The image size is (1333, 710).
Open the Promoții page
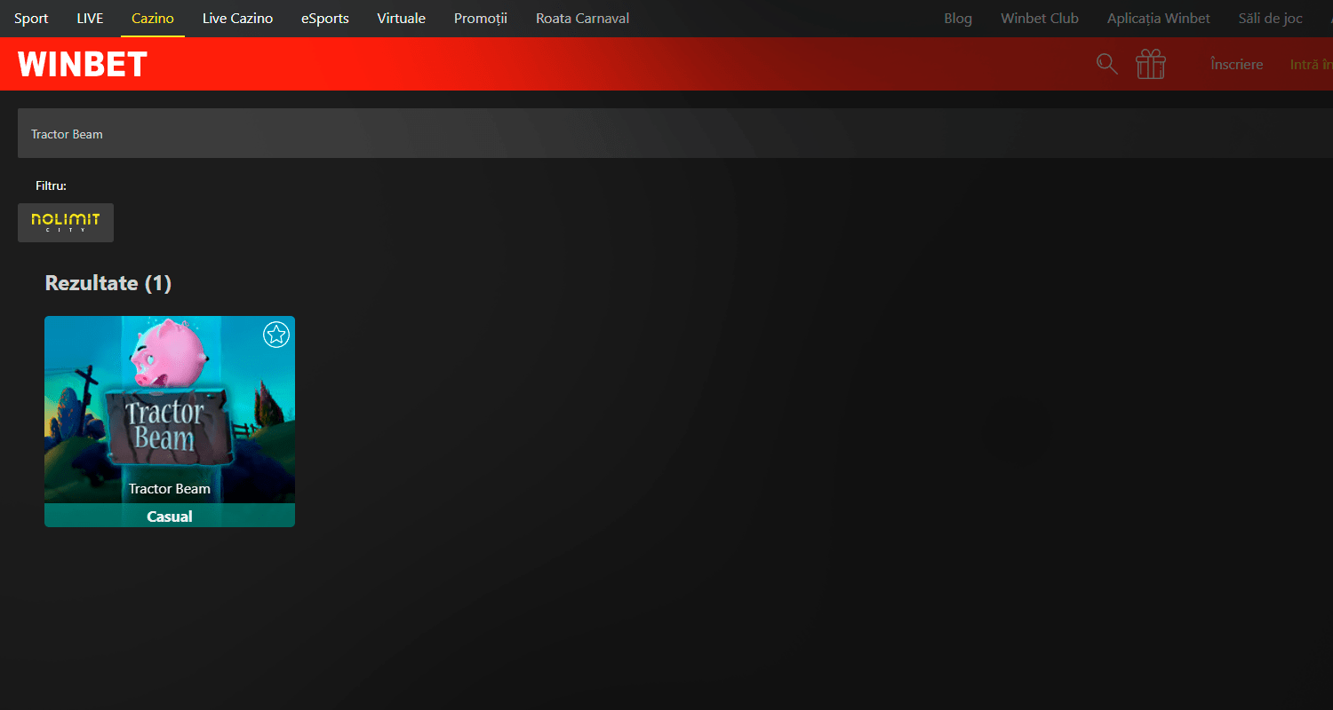click(480, 18)
